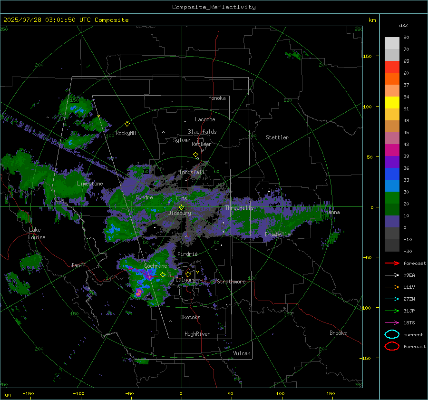Click the Composite_Reflectivity title

point(214,7)
